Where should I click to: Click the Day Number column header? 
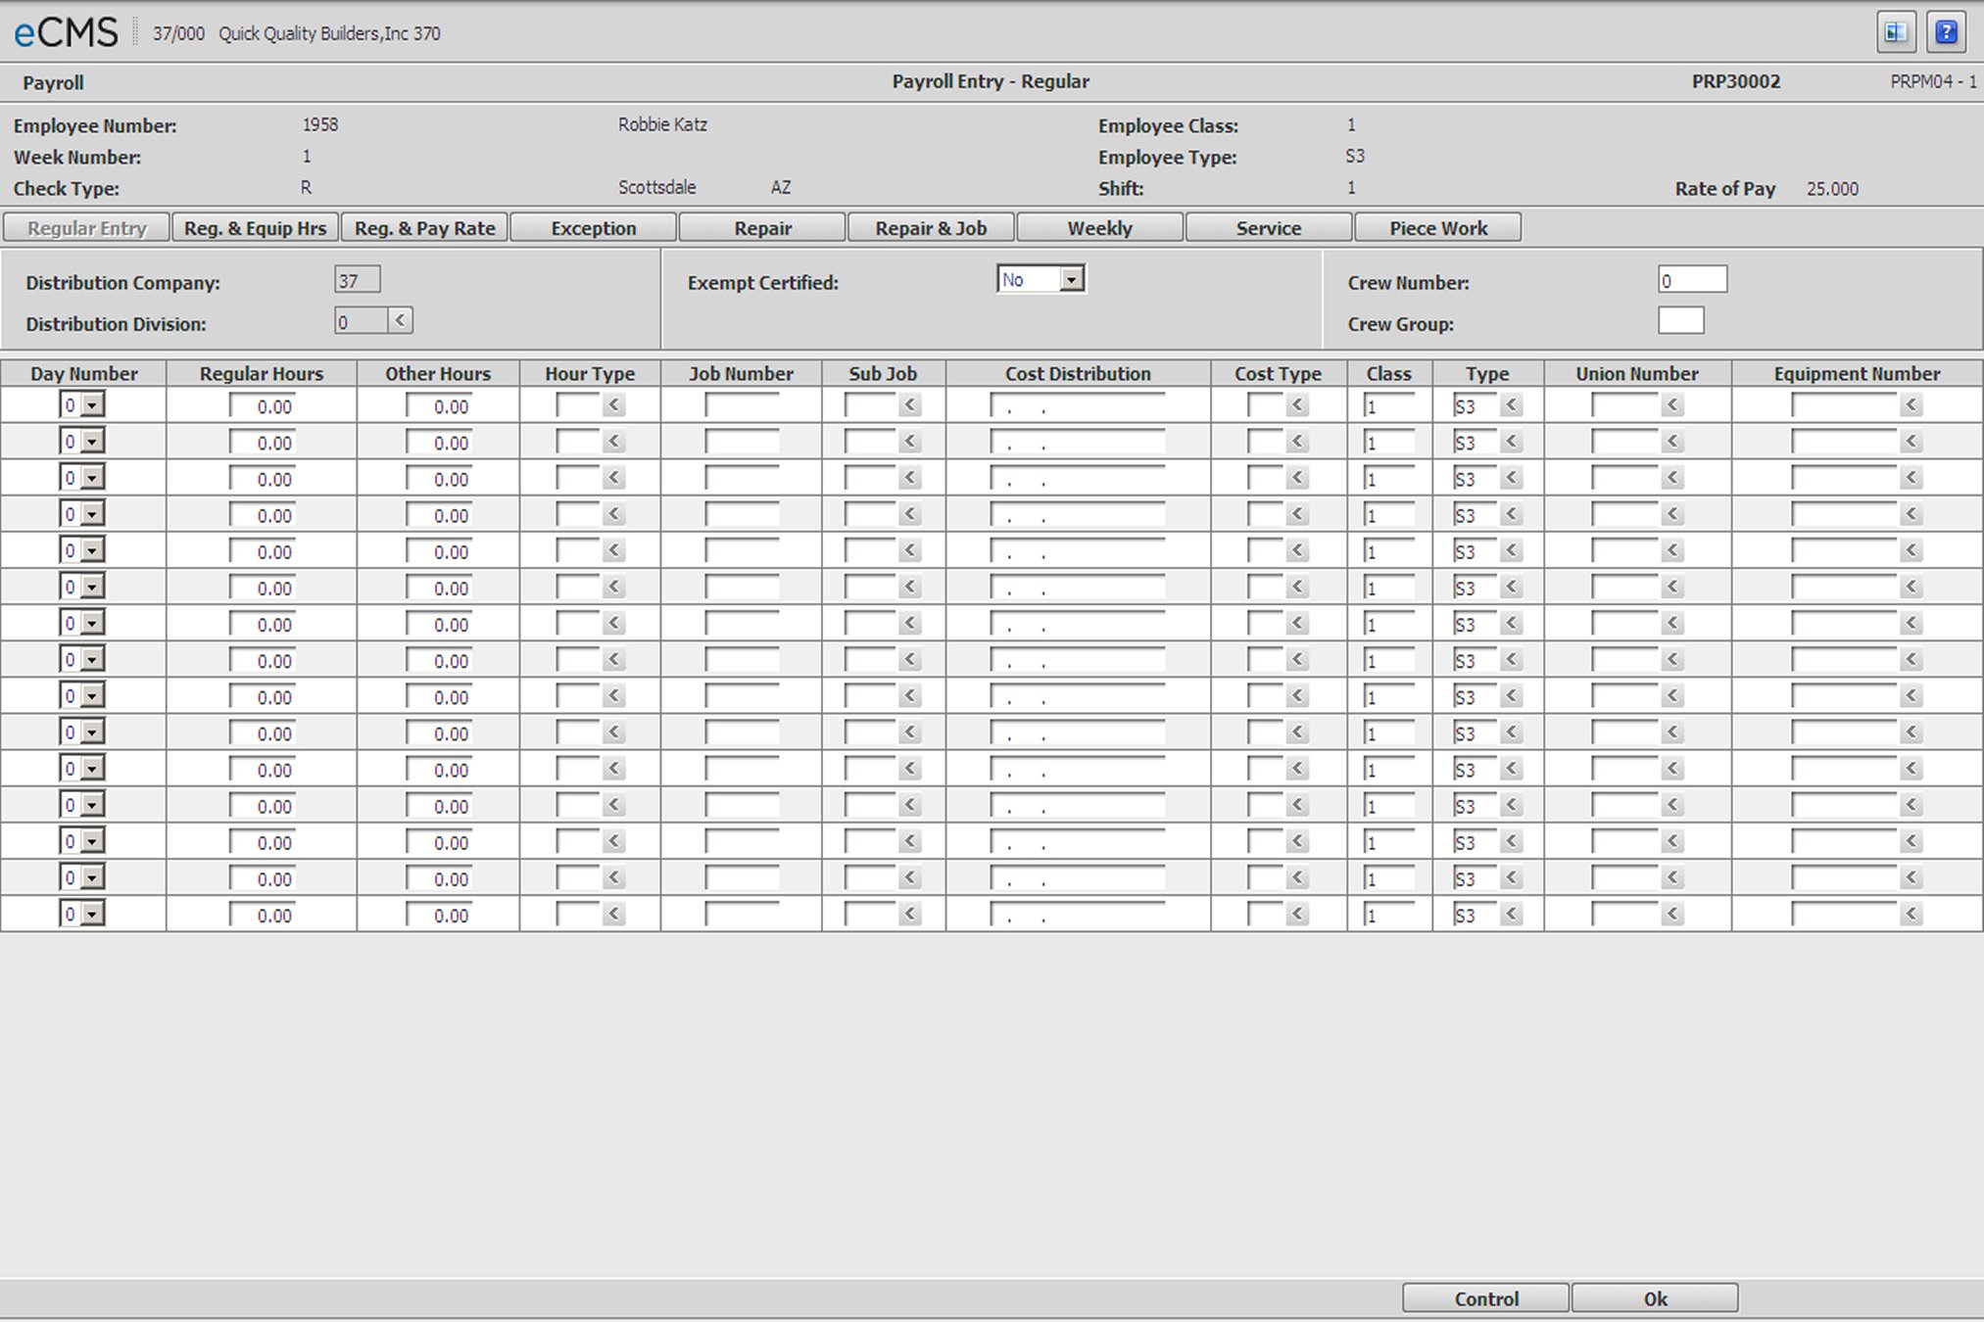(x=83, y=373)
